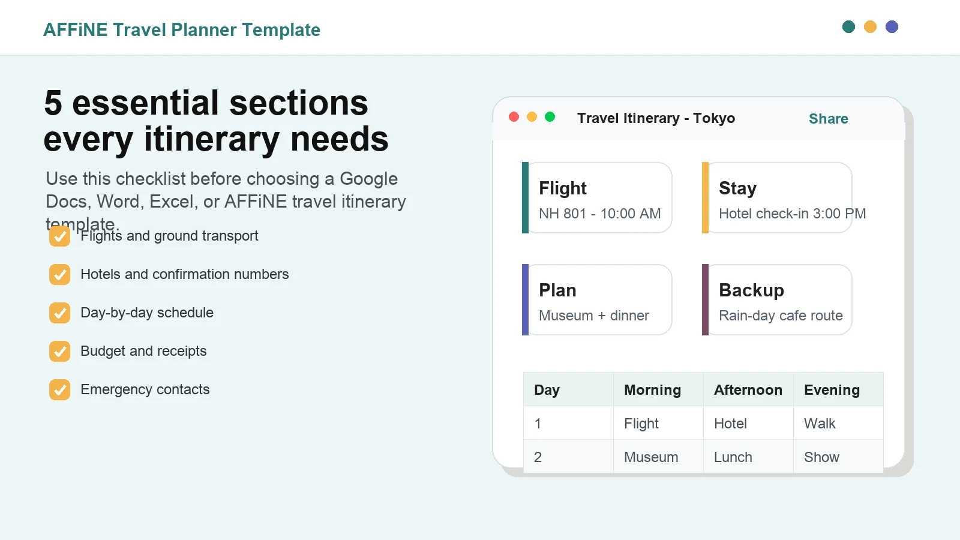The height and width of the screenshot is (540, 960).
Task: Uncheck the Day-by-day schedule checkbox
Action: pyautogui.click(x=59, y=313)
